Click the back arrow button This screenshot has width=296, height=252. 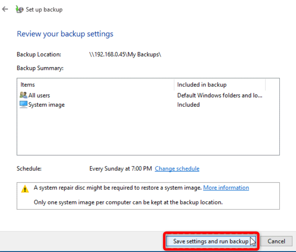pyautogui.click(x=5, y=9)
